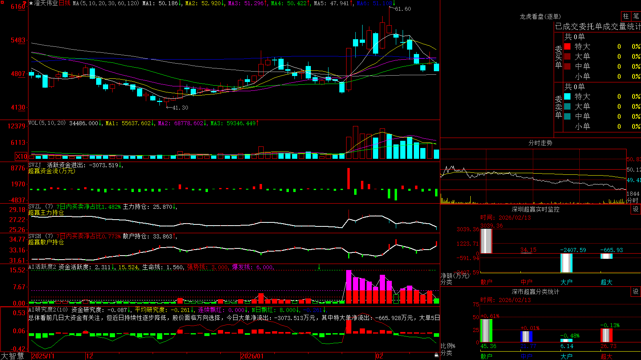This screenshot has height=360, width=641.
Task: Click the SVZL (7) indicator name
Action: (x=41, y=207)
